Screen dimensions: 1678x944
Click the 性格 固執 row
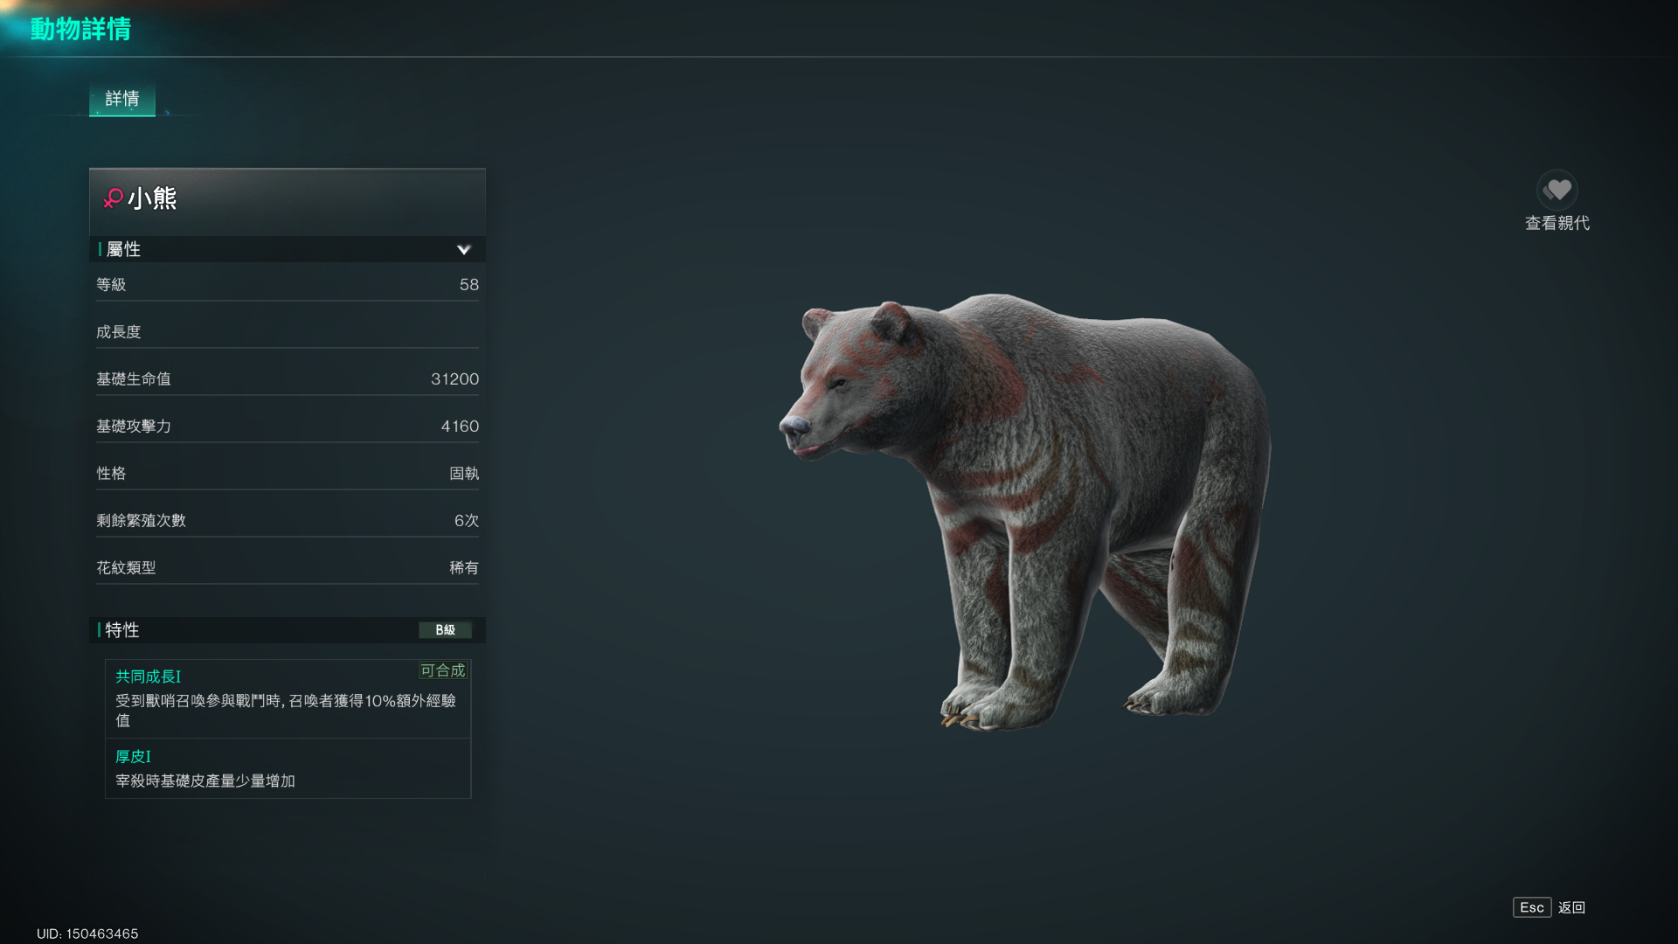coord(288,474)
